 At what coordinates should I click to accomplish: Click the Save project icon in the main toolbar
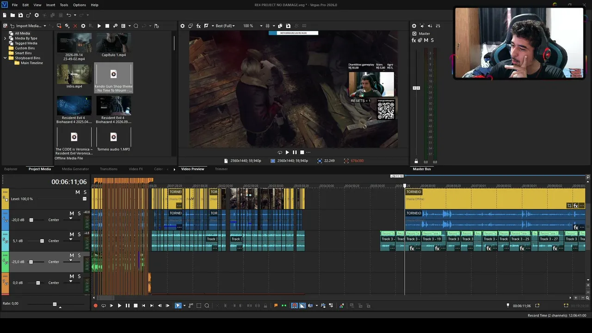coord(20,15)
